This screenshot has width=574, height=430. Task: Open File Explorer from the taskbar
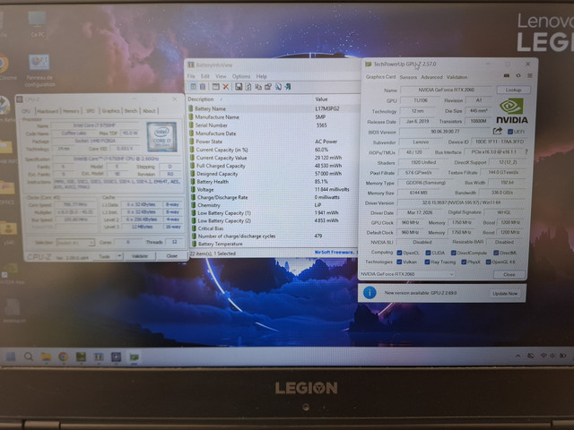(x=46, y=357)
